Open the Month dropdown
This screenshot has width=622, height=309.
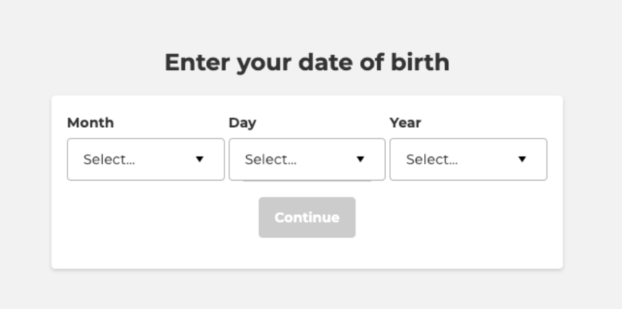click(x=146, y=159)
